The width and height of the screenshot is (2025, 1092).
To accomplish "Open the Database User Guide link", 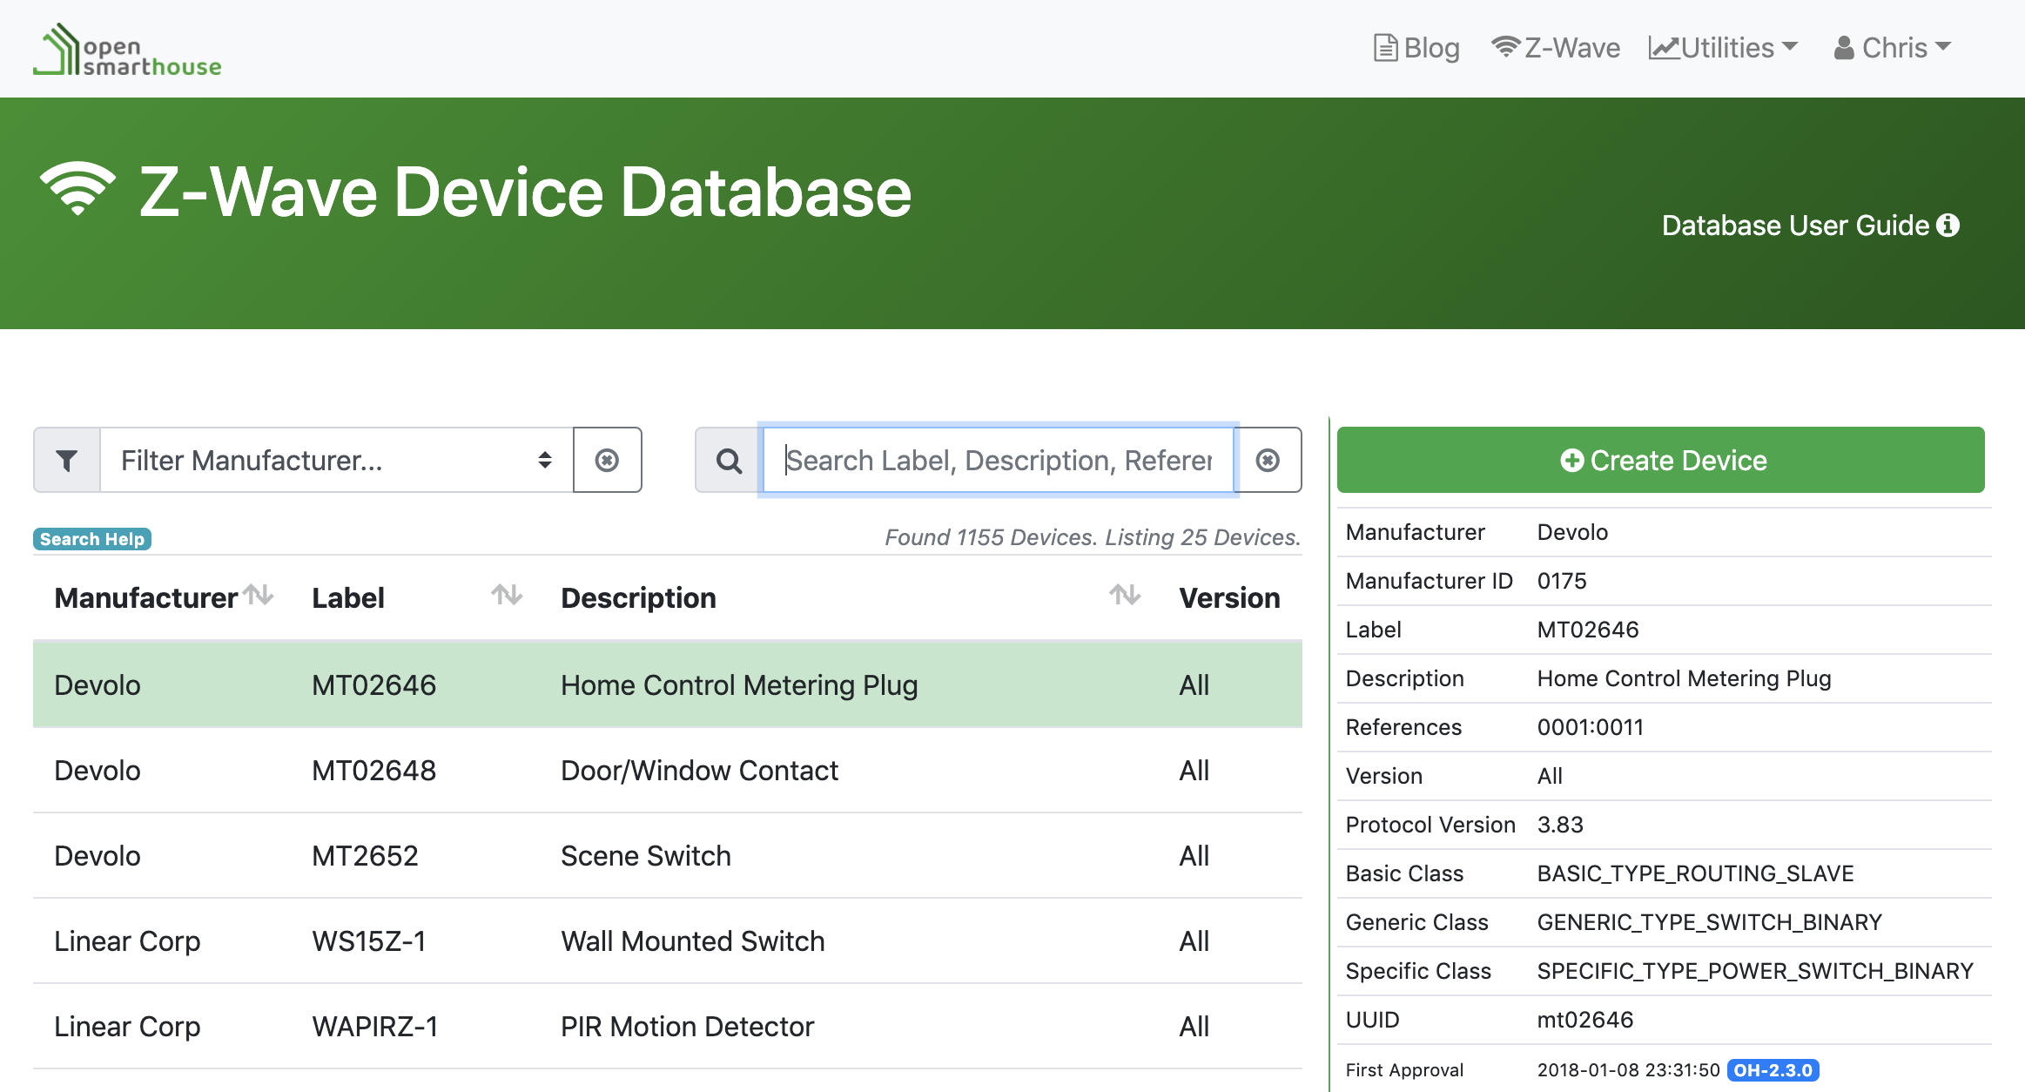I will 1810,226.
